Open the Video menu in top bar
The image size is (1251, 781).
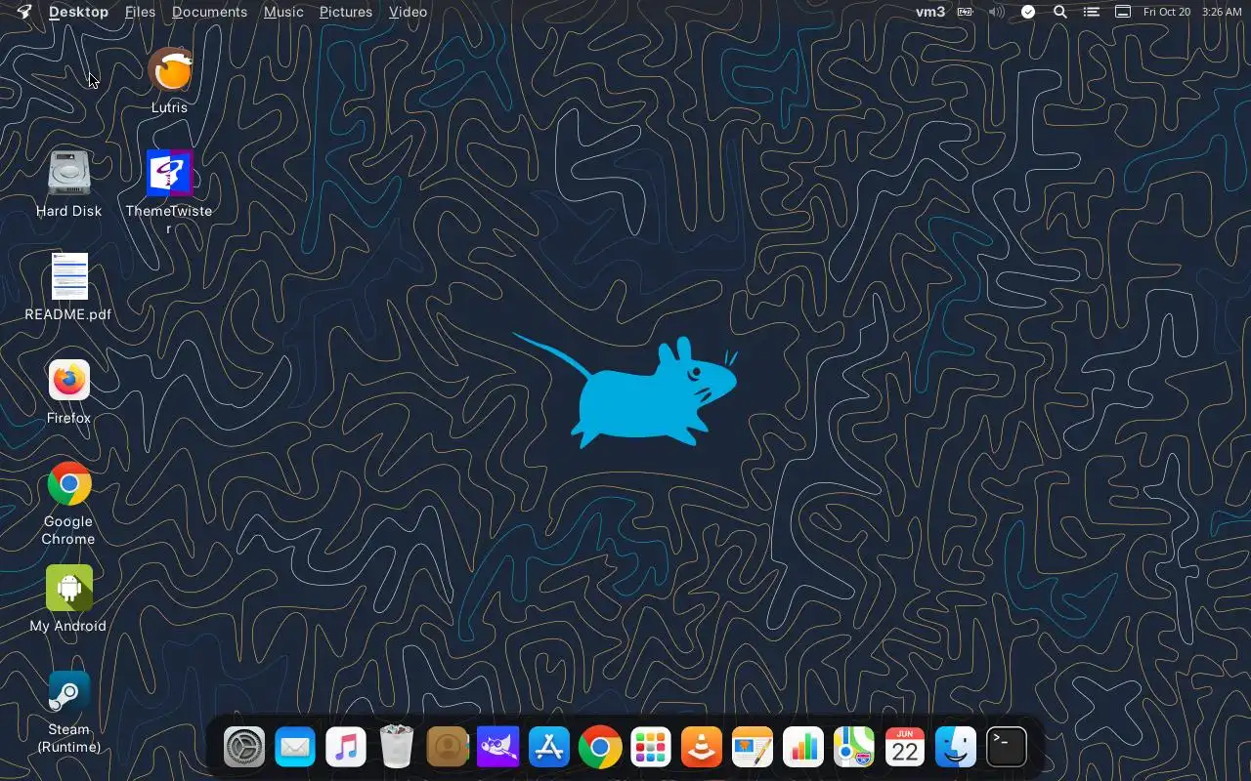408,12
